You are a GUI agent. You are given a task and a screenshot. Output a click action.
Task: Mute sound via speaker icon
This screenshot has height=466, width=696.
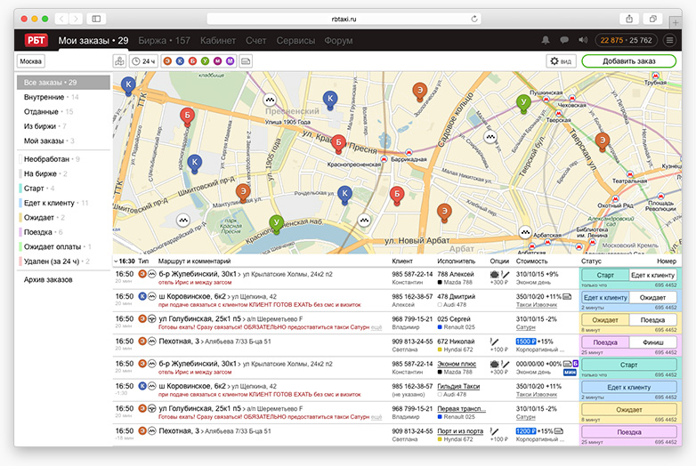coord(583,40)
